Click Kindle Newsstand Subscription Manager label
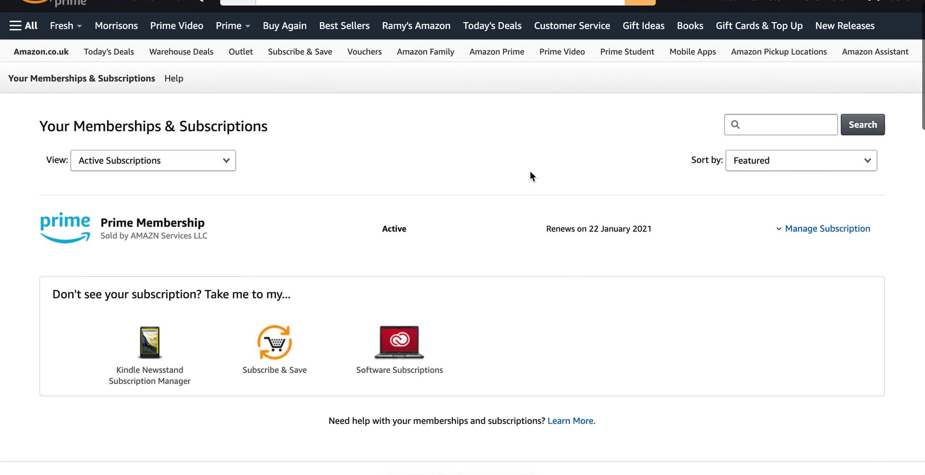 point(150,375)
